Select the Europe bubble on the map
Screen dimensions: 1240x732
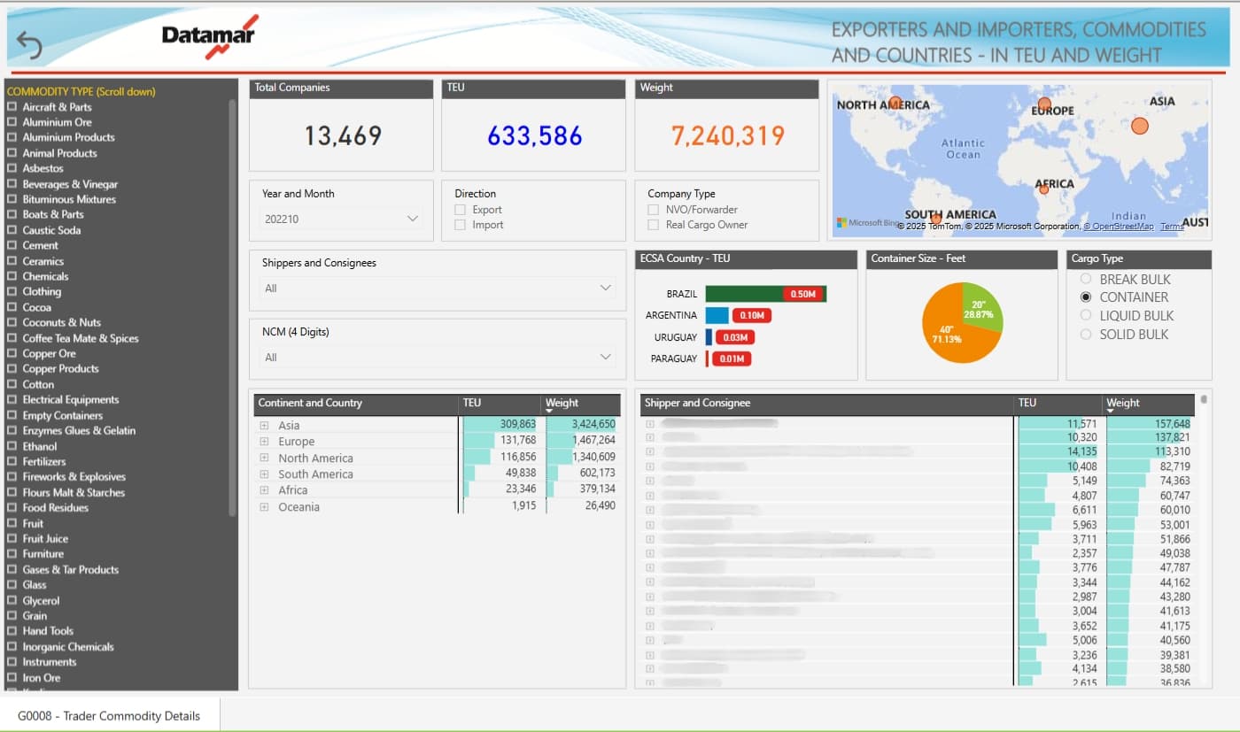[x=1043, y=104]
